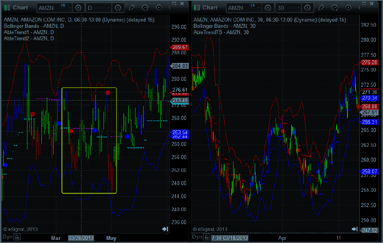Open symbol dropdown arrow in daily chart
The height and width of the screenshot is (243, 383).
click(x=69, y=8)
